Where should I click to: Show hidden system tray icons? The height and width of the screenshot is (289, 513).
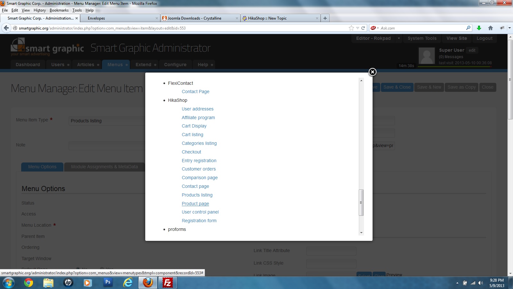(x=457, y=283)
